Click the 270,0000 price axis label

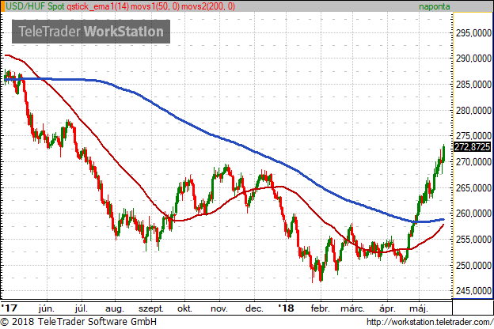point(473,162)
